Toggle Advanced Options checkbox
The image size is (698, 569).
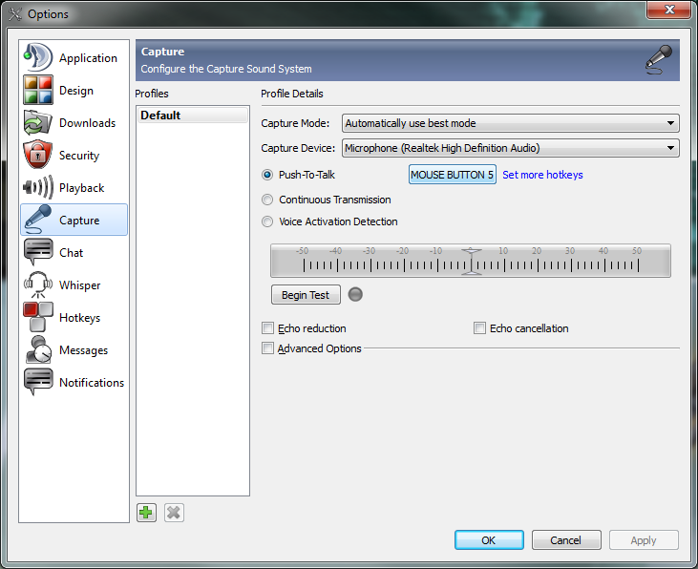coord(267,348)
